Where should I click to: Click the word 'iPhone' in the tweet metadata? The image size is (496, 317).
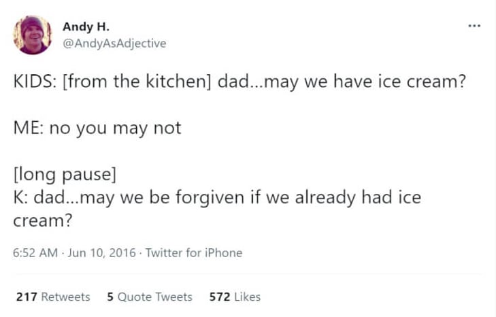(x=223, y=253)
